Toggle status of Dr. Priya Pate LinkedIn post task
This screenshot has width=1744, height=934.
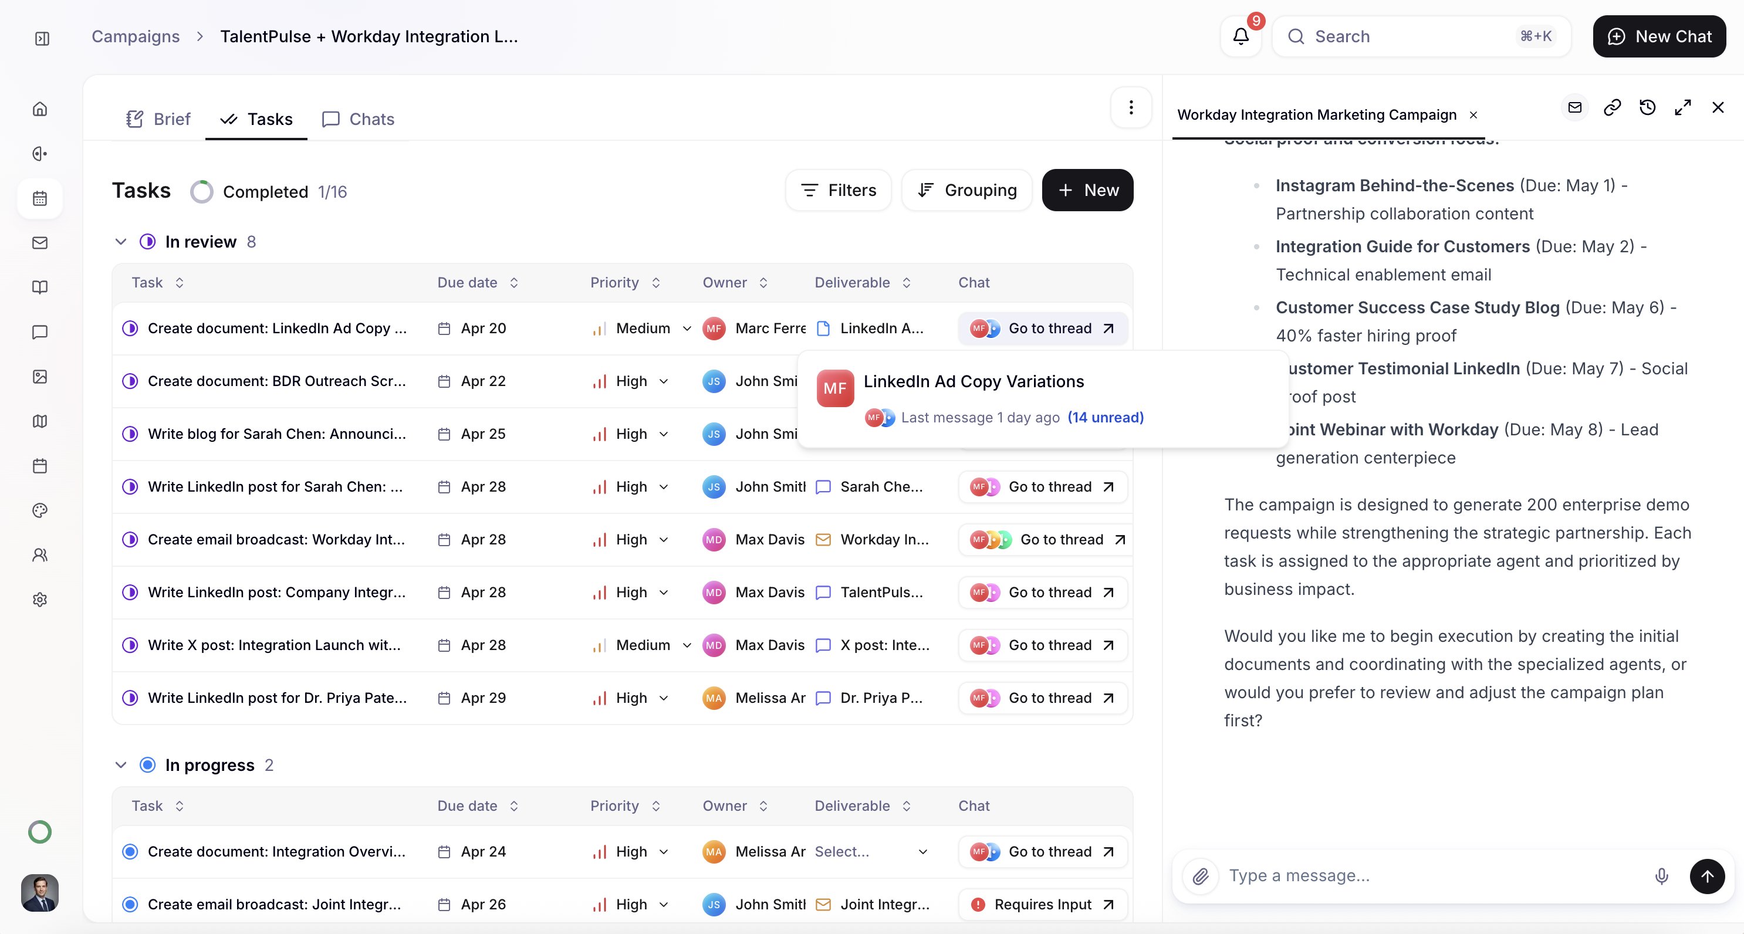(x=130, y=698)
